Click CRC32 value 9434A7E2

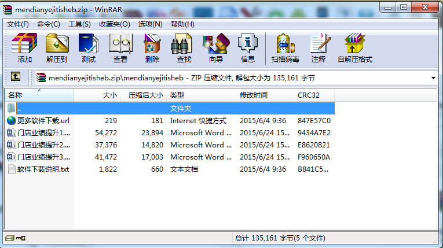click(x=314, y=133)
